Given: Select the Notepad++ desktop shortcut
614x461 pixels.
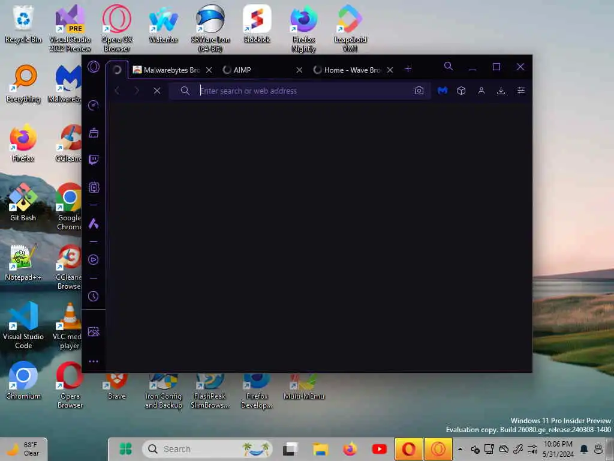Looking at the screenshot, I should [23, 262].
